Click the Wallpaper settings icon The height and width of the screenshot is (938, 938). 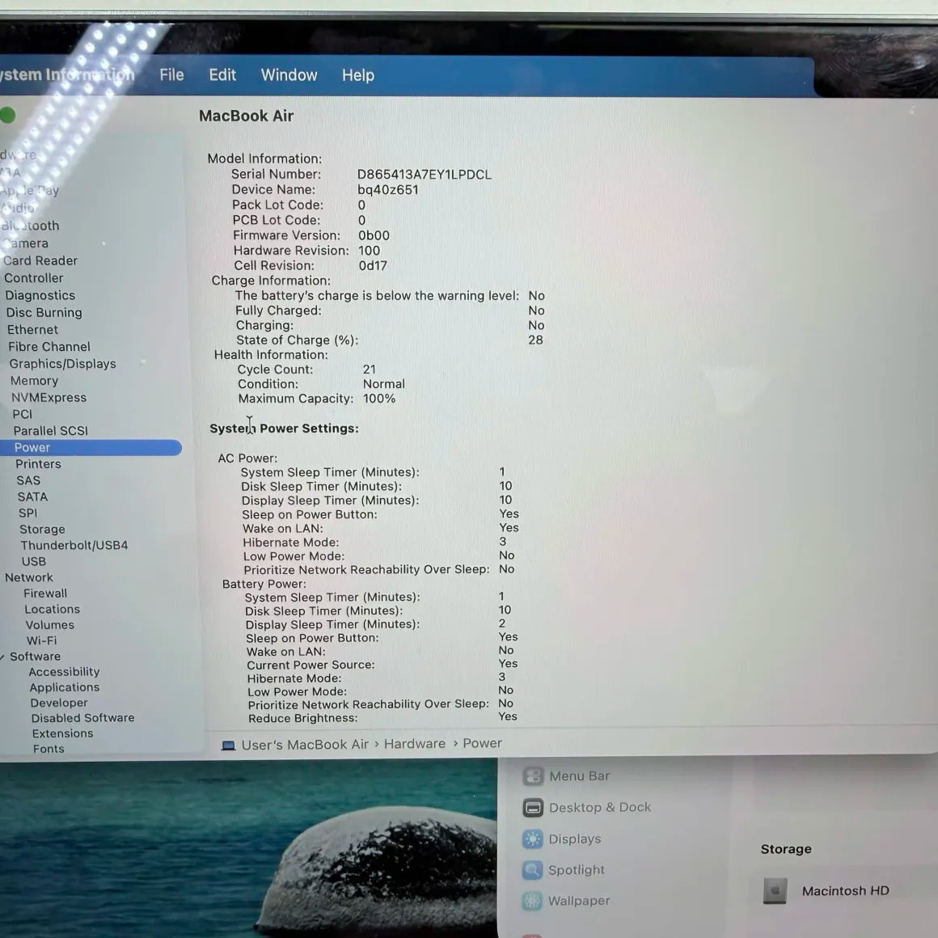pos(532,901)
